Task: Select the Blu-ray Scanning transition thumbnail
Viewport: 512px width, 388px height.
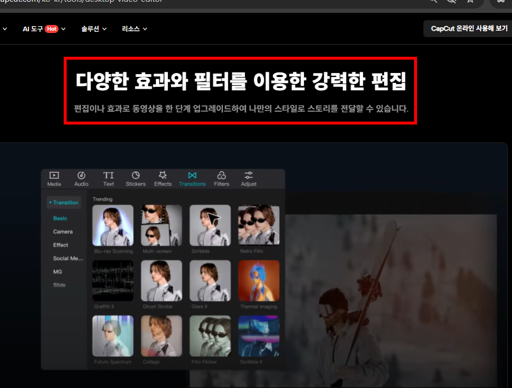Action: click(x=112, y=226)
